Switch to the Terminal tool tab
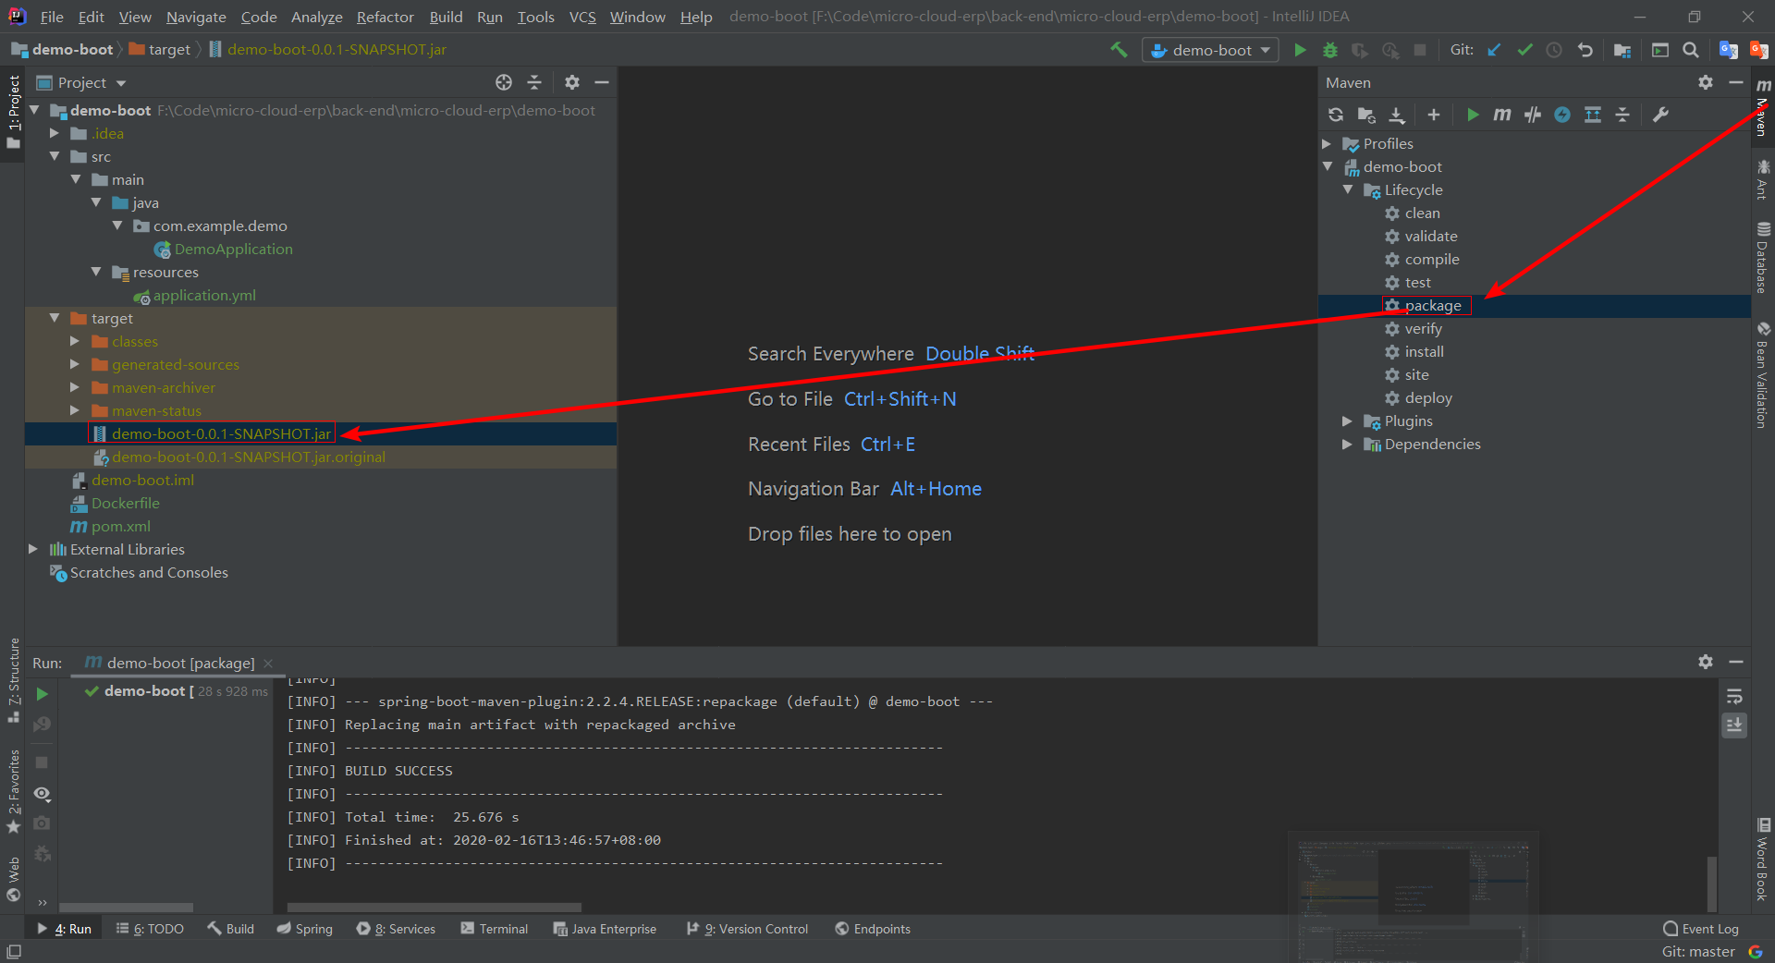Viewport: 1775px width, 963px height. coord(495,929)
